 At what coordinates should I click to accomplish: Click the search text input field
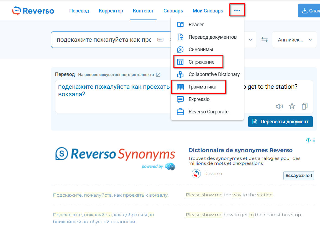tap(104, 40)
